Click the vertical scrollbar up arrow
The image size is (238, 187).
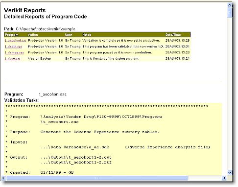pos(230,5)
